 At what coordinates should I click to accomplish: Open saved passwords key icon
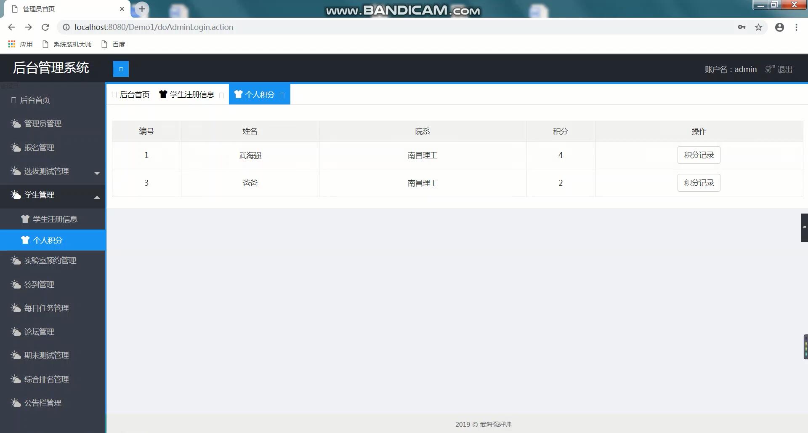click(742, 27)
